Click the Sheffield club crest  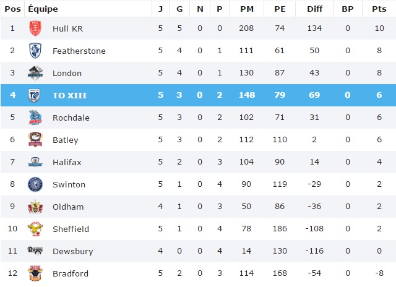(x=35, y=229)
